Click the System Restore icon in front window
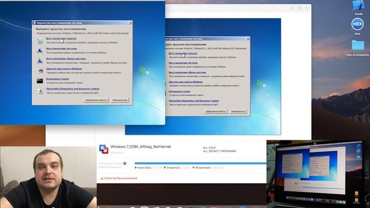Screen dimensions: 370x208 point(40,50)
